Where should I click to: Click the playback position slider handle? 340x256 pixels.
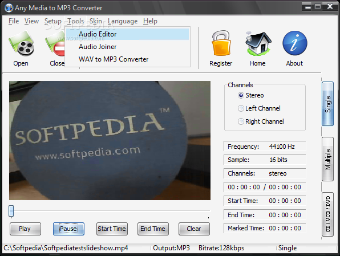tap(11, 211)
